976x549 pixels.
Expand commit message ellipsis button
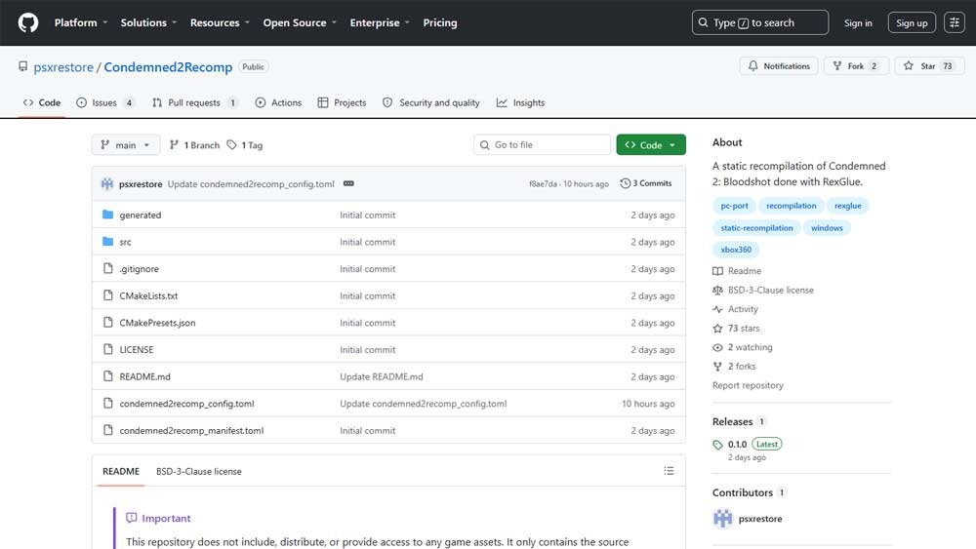pos(348,183)
